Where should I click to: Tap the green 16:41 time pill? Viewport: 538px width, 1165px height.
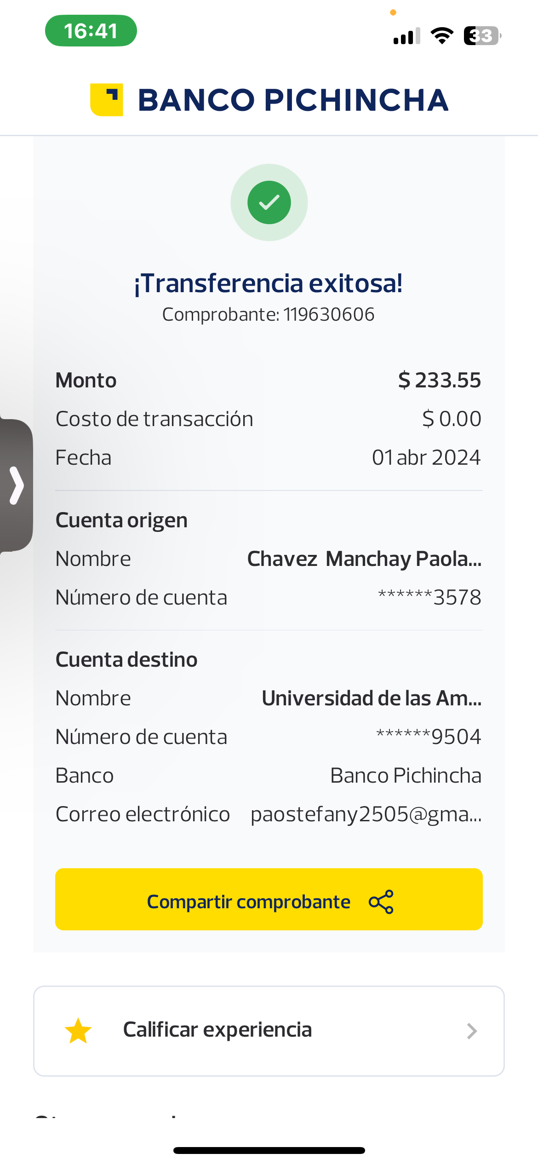(x=91, y=31)
